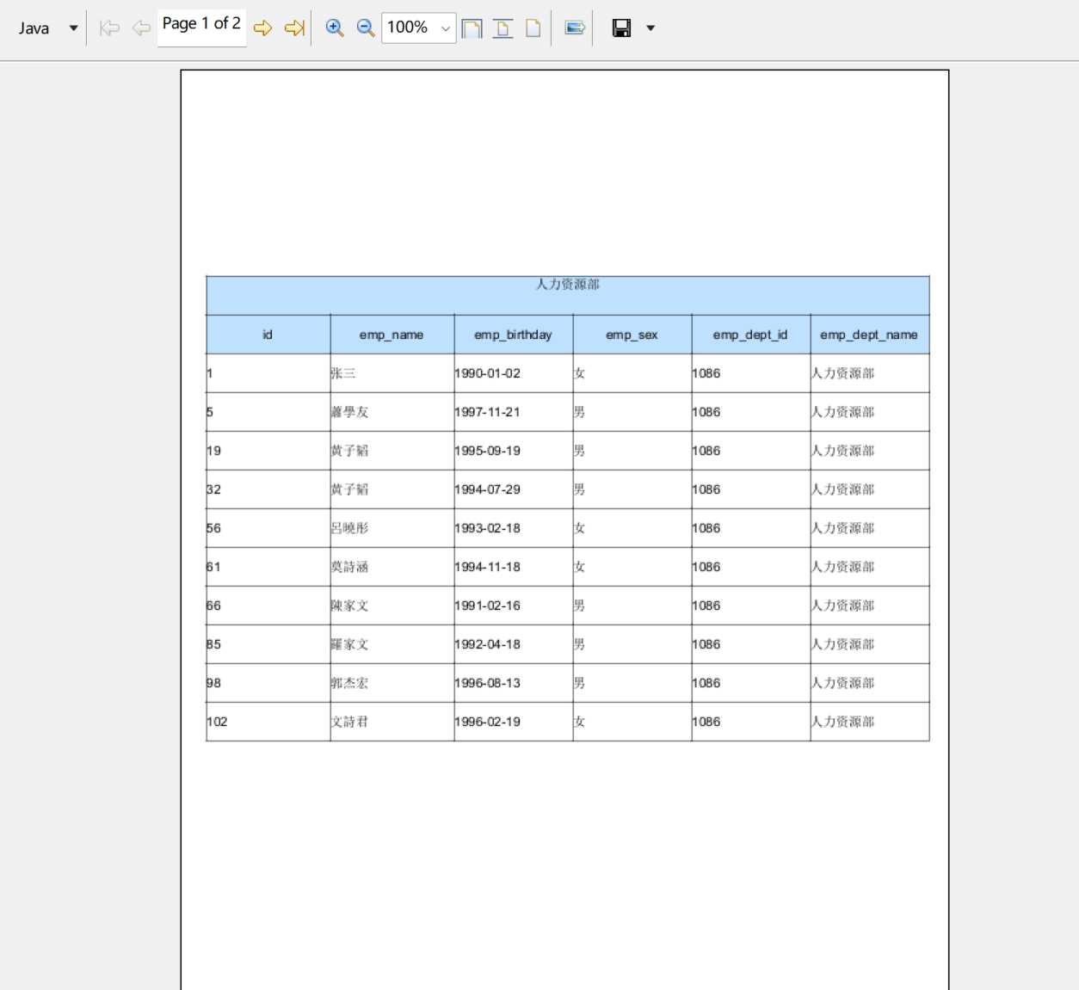Go to the next page of the report

263,28
